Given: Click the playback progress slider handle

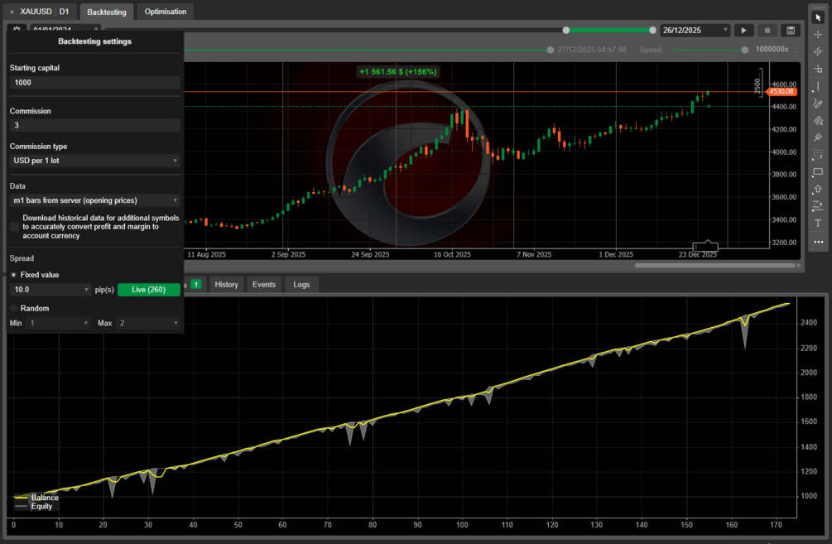Looking at the screenshot, I should [551, 50].
